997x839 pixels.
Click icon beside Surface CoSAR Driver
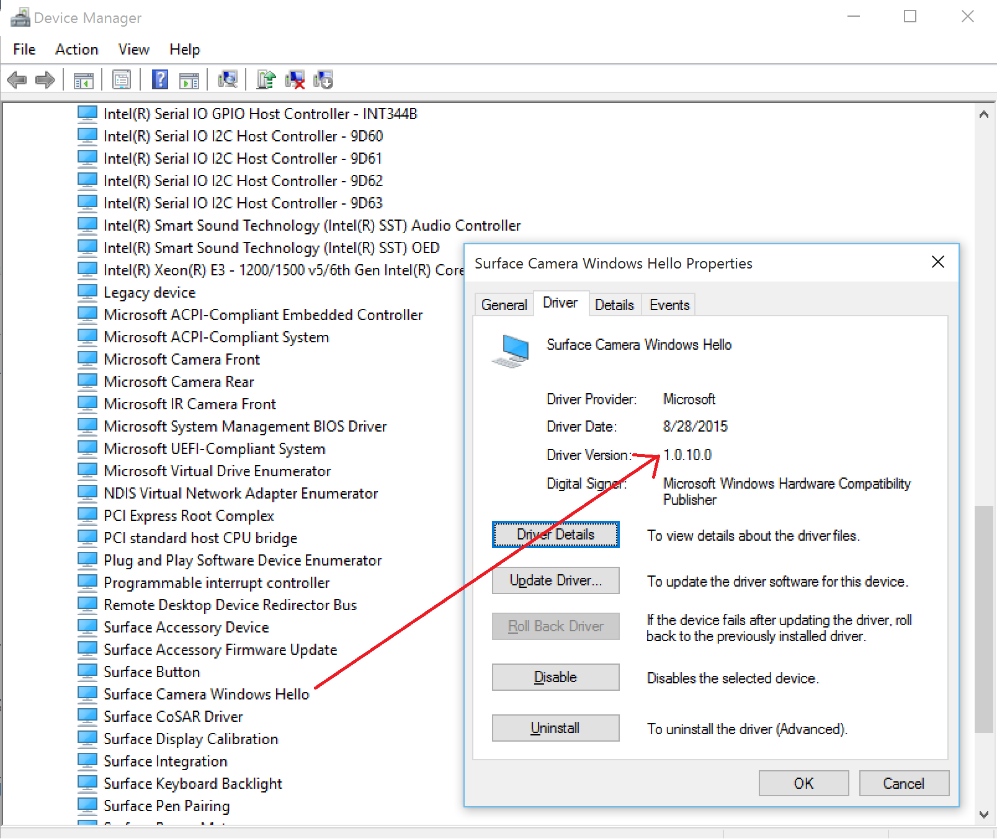coord(87,716)
